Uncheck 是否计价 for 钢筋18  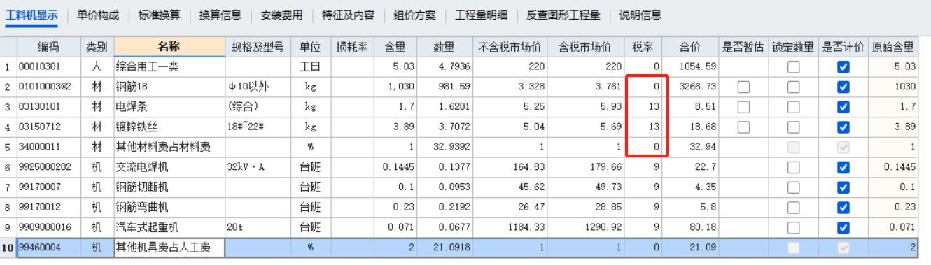pos(843,87)
